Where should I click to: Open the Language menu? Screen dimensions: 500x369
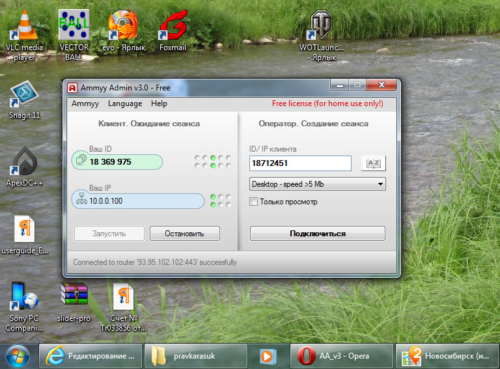[x=125, y=103]
